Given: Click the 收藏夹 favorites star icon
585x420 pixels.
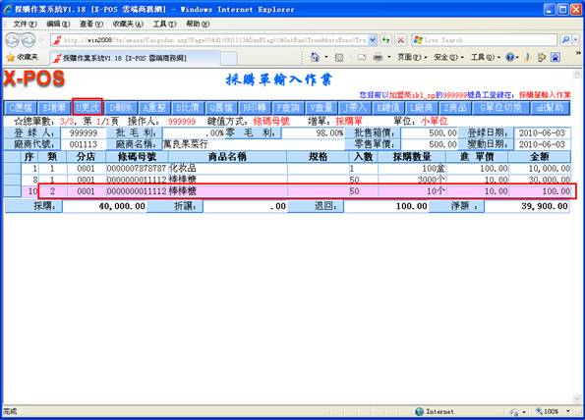Looking at the screenshot, I should [x=11, y=57].
